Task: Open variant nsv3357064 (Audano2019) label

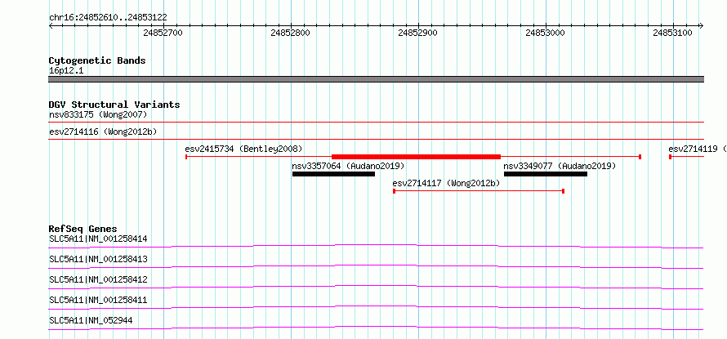Action: click(x=348, y=166)
